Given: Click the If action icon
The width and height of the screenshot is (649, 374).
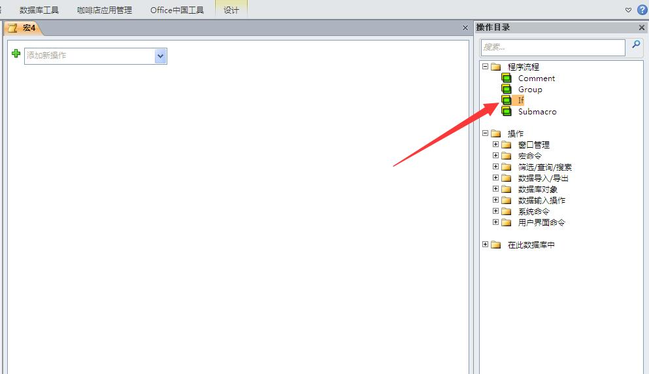Looking at the screenshot, I should click(x=507, y=100).
